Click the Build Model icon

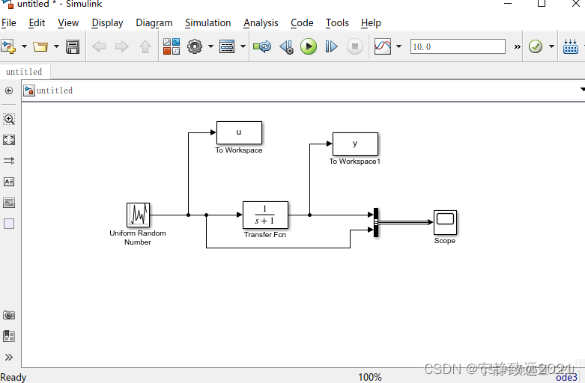tap(571, 46)
